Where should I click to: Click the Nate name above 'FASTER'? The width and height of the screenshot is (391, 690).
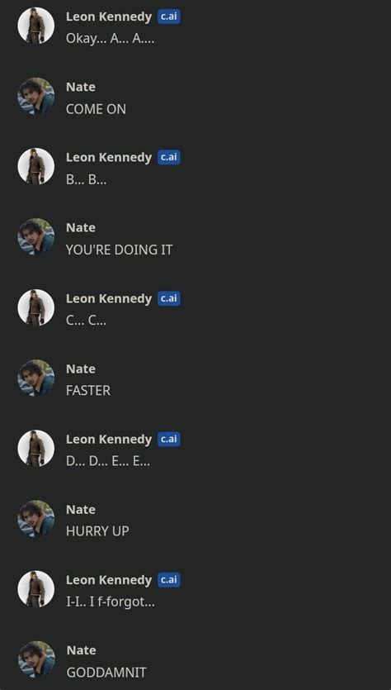click(x=80, y=369)
